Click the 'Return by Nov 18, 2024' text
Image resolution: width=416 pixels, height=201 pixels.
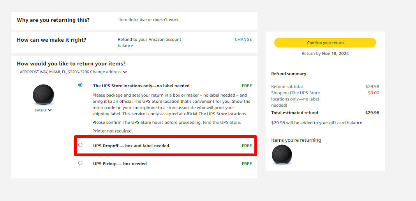[x=325, y=54]
